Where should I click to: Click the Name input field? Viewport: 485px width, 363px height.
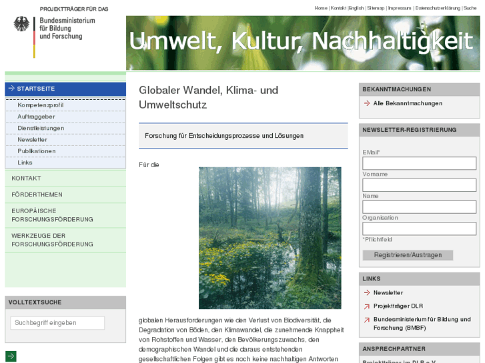coord(419,207)
